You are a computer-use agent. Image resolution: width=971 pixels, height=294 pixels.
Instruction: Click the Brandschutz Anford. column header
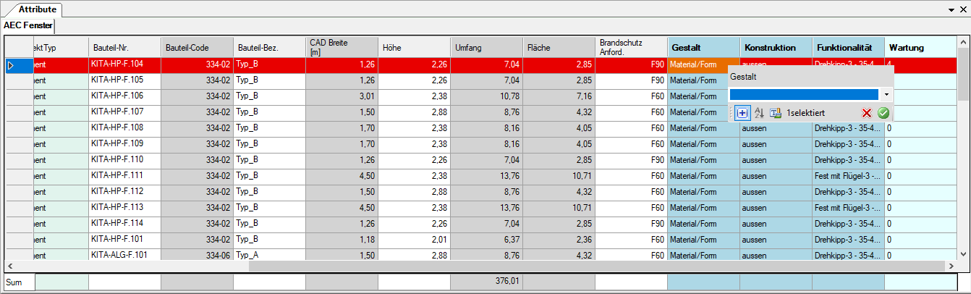pyautogui.click(x=631, y=47)
